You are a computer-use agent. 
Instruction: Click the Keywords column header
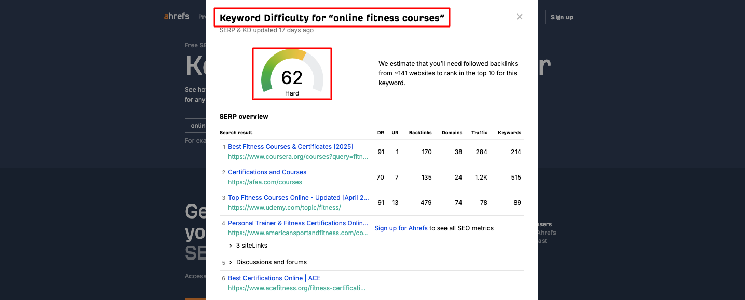pos(509,133)
